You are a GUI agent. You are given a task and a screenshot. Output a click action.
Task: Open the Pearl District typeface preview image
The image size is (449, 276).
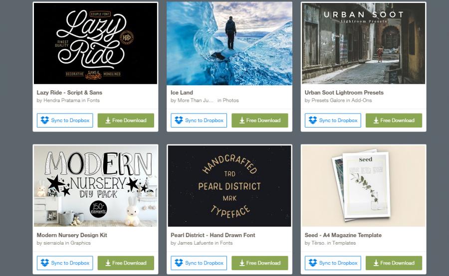(x=229, y=186)
